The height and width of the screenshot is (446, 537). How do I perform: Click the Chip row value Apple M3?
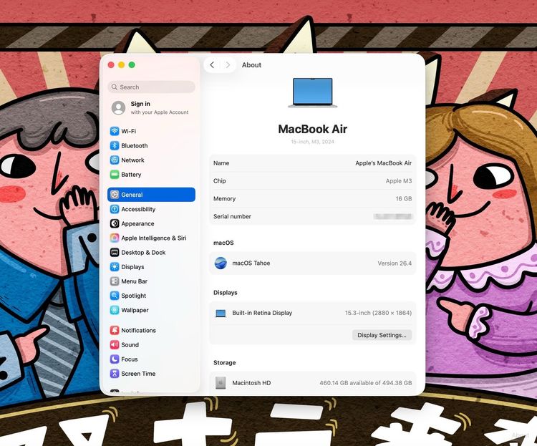(x=399, y=181)
